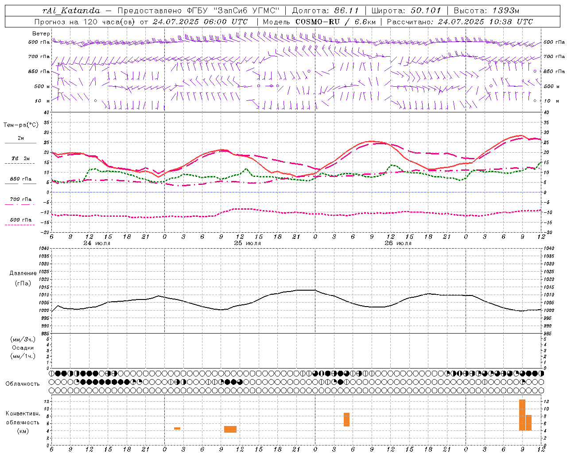Click the (гПа) unit under Давление

click(23, 283)
